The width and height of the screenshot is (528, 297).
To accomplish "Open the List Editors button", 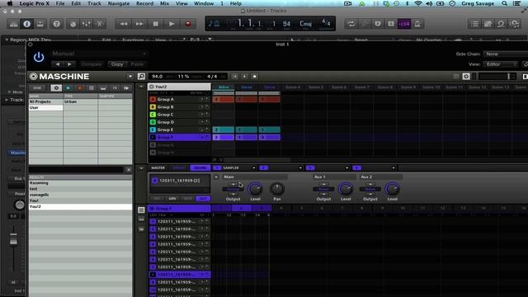I will click(475, 24).
